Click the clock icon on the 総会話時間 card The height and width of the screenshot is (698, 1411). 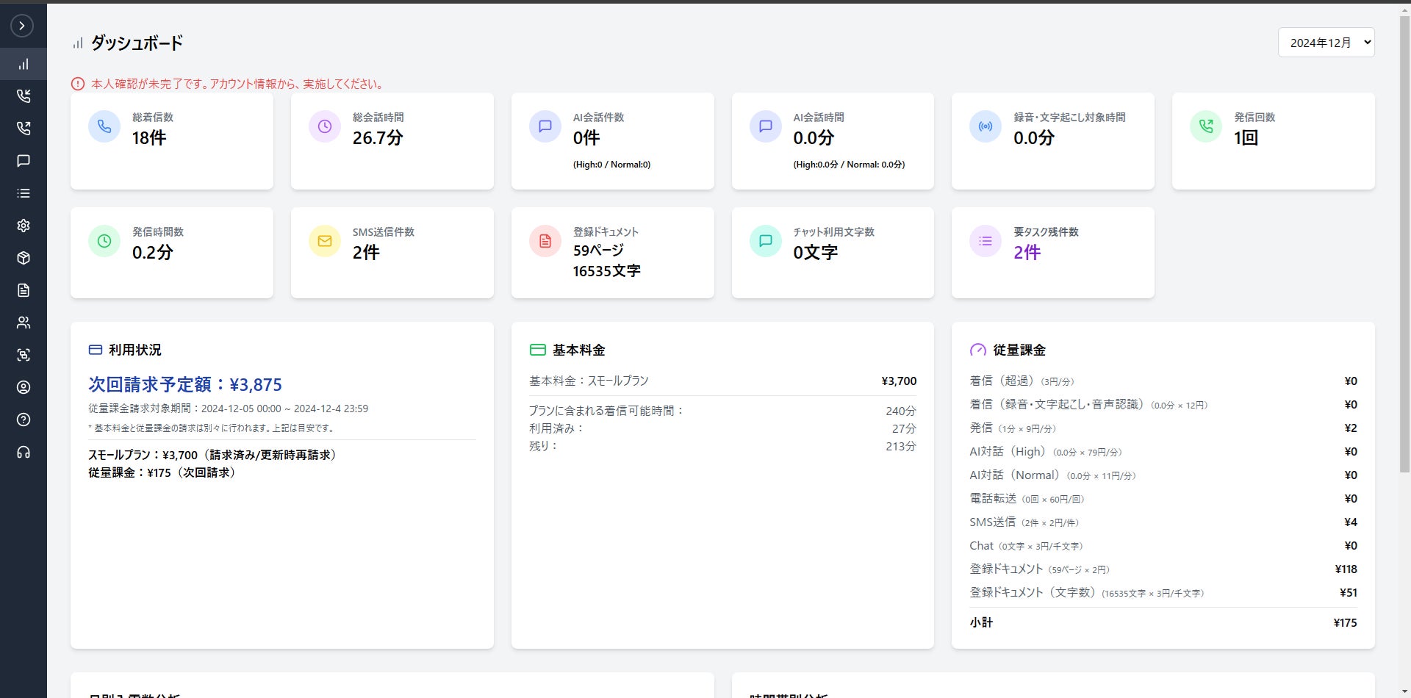point(325,126)
